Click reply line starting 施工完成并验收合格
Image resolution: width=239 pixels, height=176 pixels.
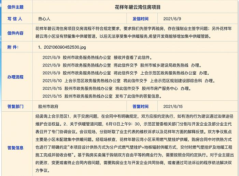[x=135, y=155]
